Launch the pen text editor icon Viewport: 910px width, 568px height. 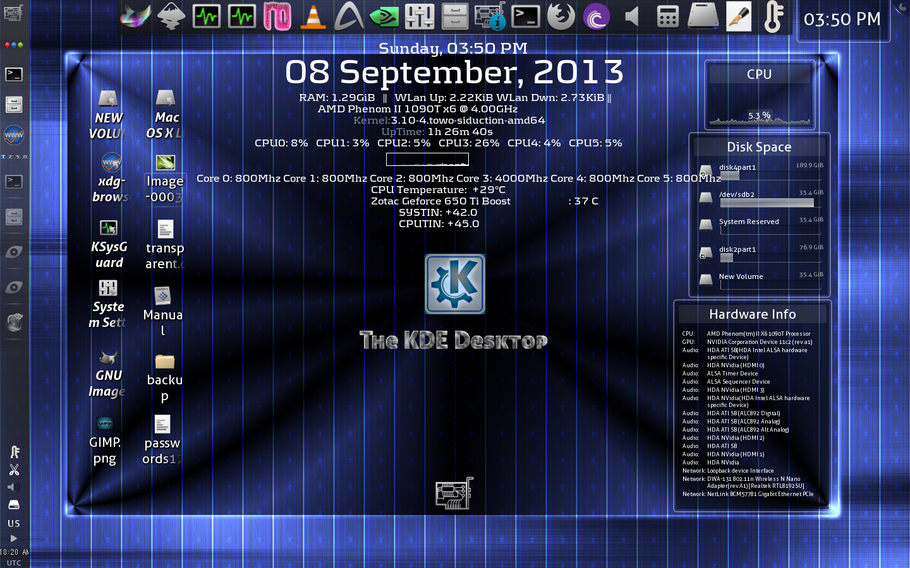pyautogui.click(x=738, y=16)
